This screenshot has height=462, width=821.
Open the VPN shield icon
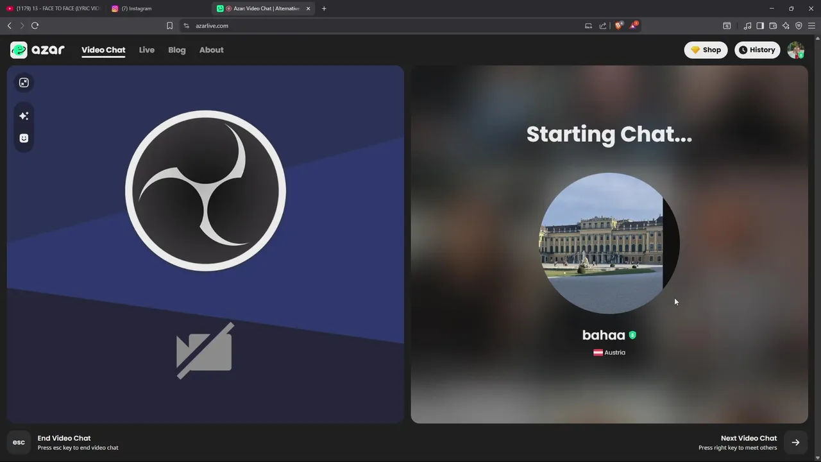tap(799, 26)
